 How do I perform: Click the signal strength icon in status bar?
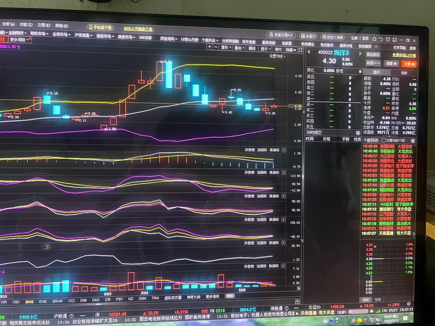click(x=378, y=311)
